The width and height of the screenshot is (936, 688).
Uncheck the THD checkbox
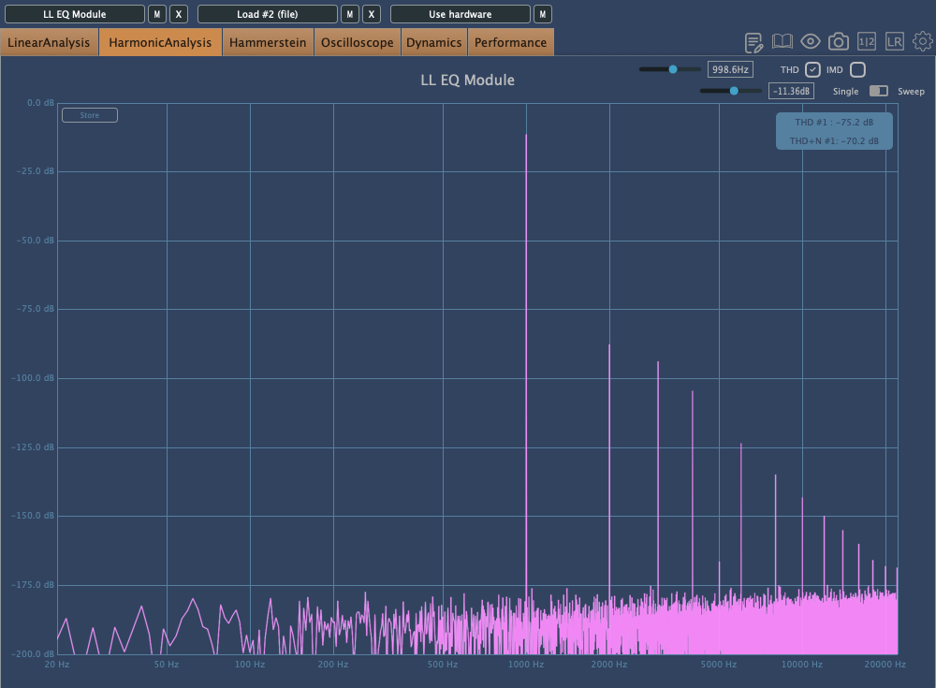tap(813, 70)
